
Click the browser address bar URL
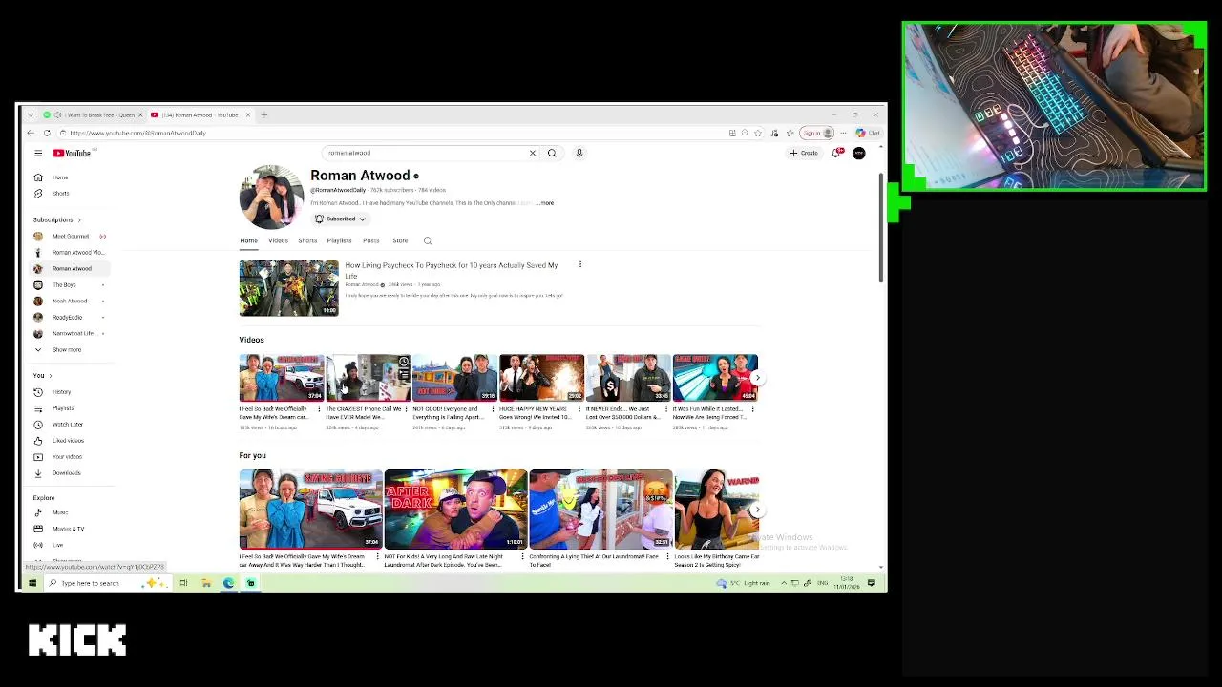click(137, 133)
